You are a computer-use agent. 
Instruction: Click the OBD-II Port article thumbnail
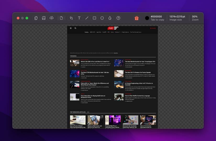[75, 63]
